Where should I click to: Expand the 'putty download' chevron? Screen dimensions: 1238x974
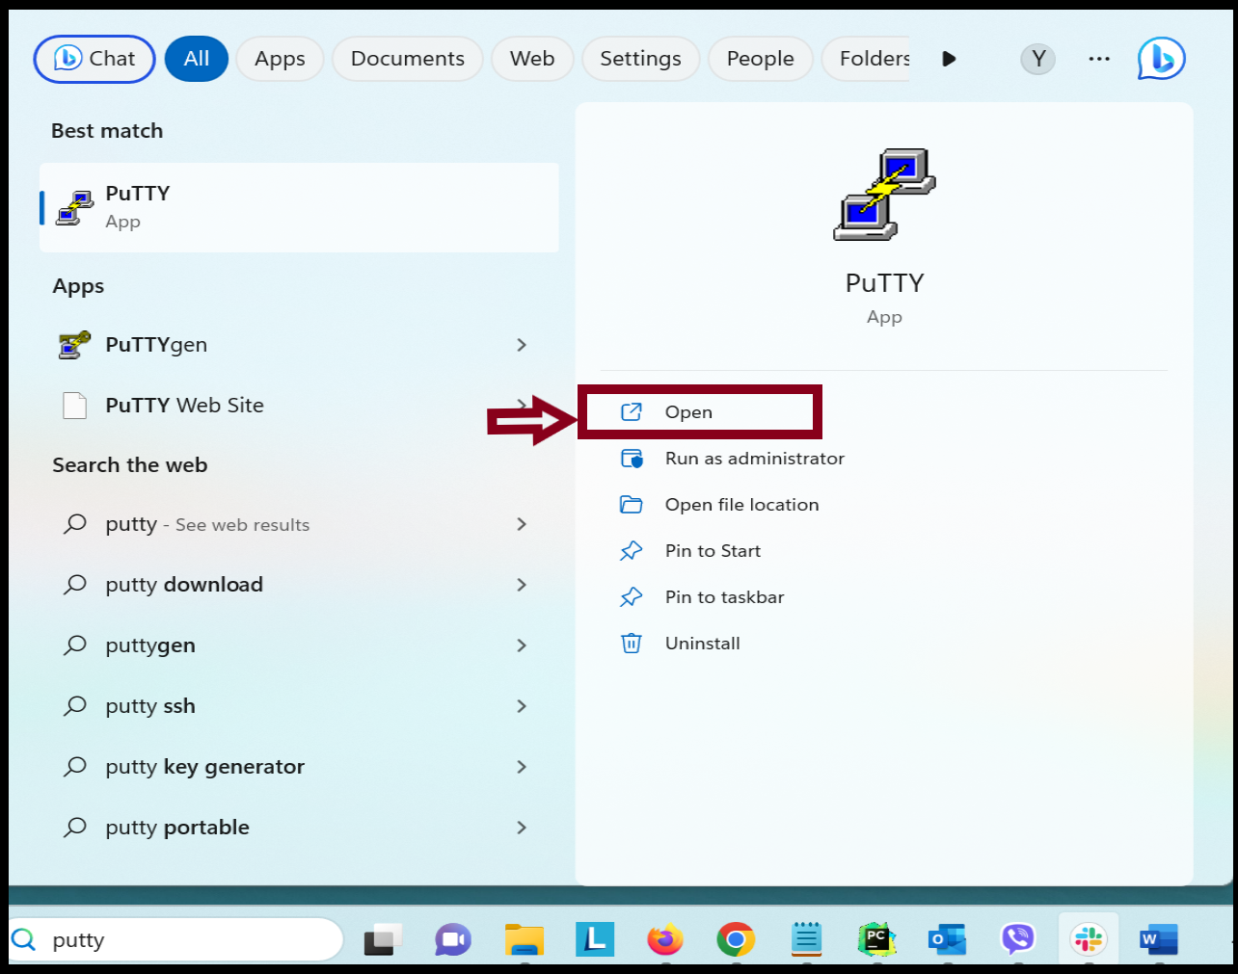click(522, 585)
